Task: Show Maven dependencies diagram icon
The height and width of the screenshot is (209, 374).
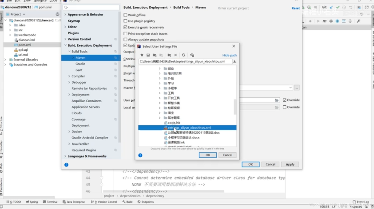Action: [x=344, y=21]
